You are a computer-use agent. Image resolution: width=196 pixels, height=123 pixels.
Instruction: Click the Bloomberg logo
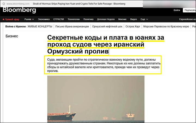point(19,10)
